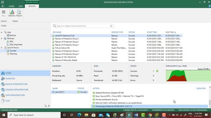Select the Success tree item

coord(13,51)
